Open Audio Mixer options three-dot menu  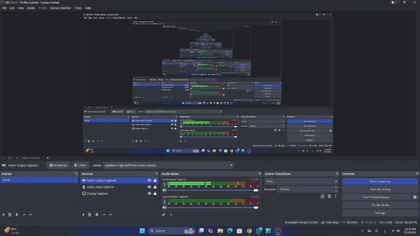pos(171,215)
